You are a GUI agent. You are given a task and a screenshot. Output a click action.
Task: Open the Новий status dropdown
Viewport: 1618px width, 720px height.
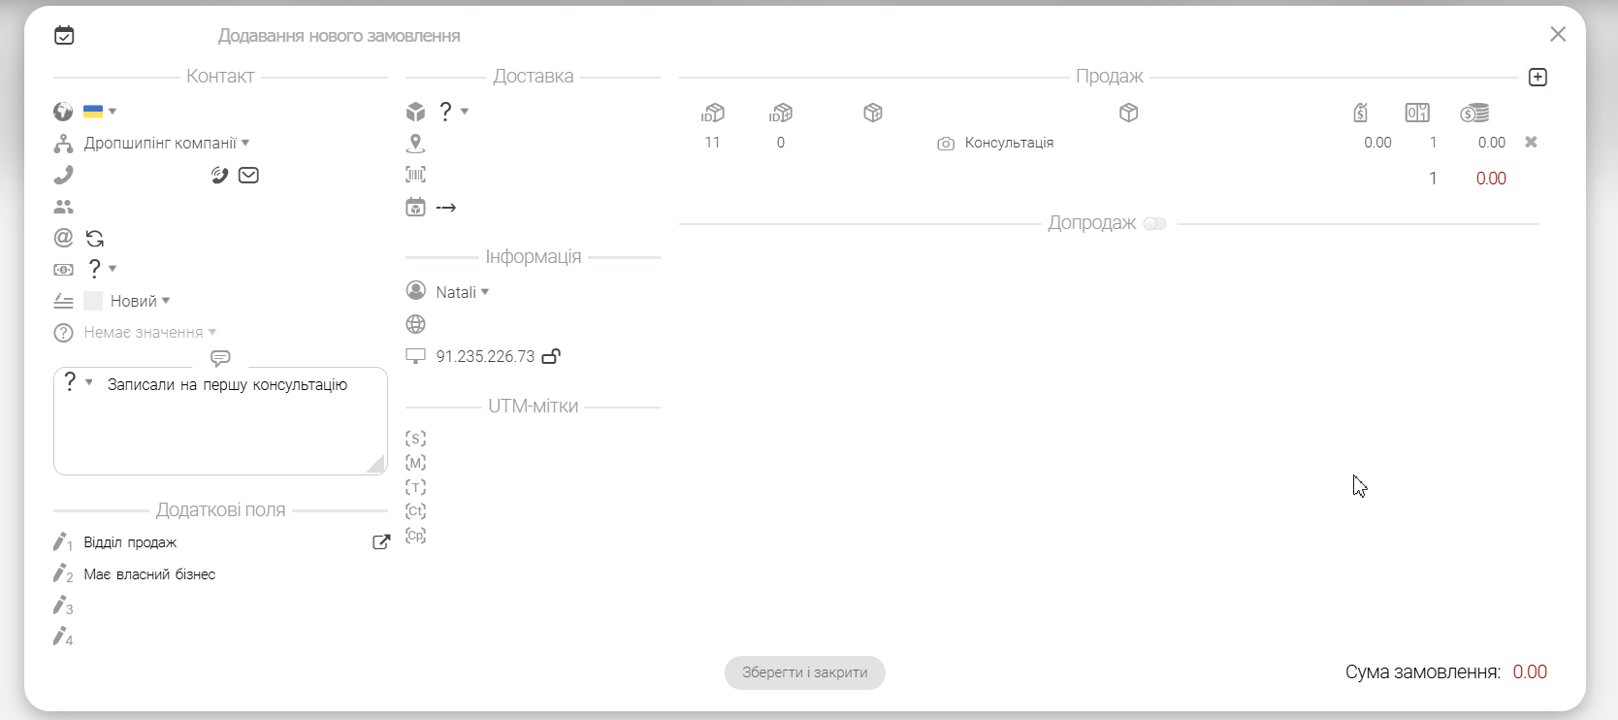point(141,301)
